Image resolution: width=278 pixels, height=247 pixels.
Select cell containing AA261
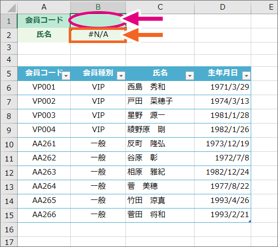tap(44, 144)
